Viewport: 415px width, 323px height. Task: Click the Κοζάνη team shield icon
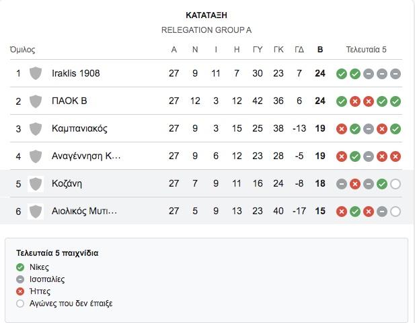click(36, 184)
